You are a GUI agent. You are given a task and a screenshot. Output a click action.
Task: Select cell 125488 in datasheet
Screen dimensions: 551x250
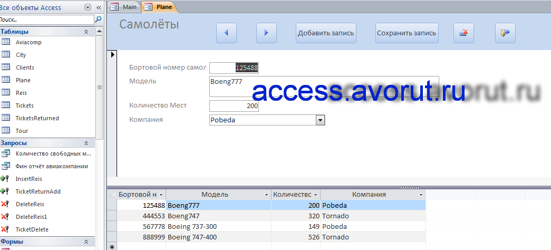pyautogui.click(x=142, y=205)
